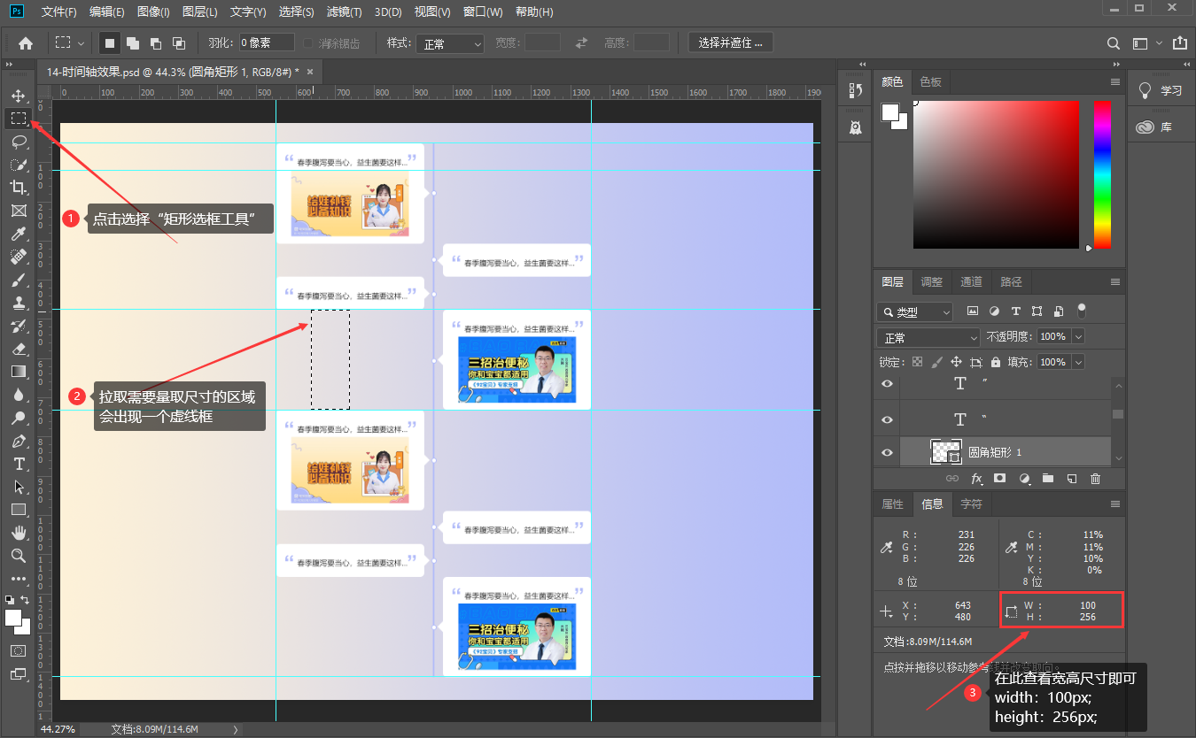1196x738 pixels.
Task: Open the History panel icon
Action: click(x=855, y=90)
